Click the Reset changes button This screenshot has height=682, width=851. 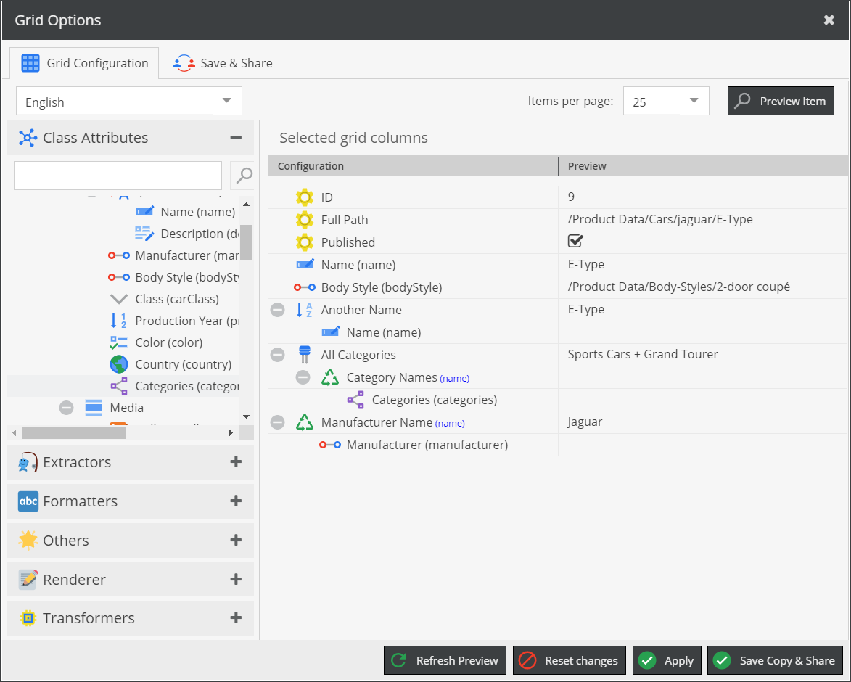pyautogui.click(x=570, y=660)
